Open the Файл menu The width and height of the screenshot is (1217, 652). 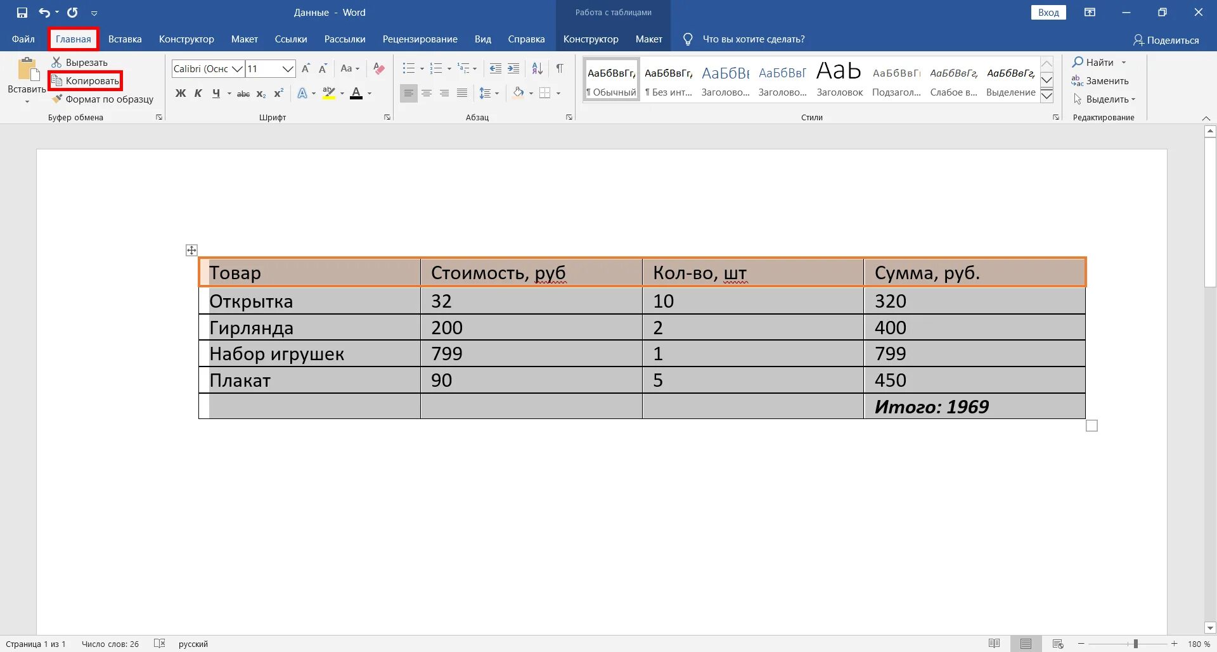click(x=23, y=39)
